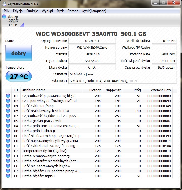Click the status orb for attribute 07

tap(8, 116)
